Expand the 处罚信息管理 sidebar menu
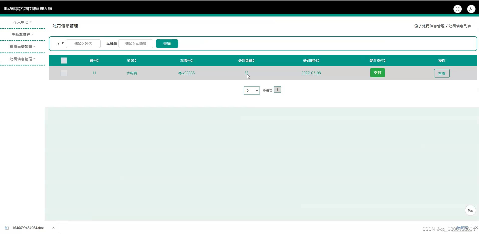Image resolution: width=479 pixels, height=234 pixels. click(x=23, y=59)
